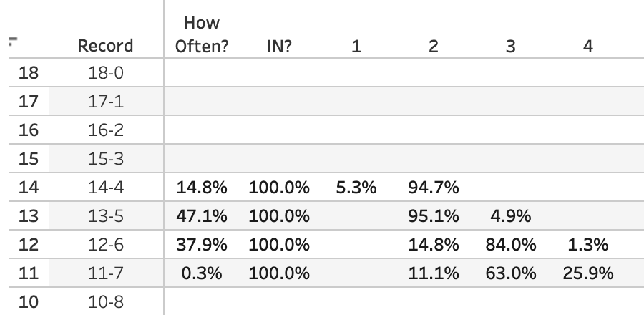This screenshot has height=315, width=644.
Task: Select the 94.7% cell in the 14-4 row
Action: [434, 188]
